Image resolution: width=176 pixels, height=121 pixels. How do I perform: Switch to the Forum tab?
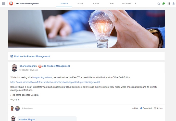(96, 4)
